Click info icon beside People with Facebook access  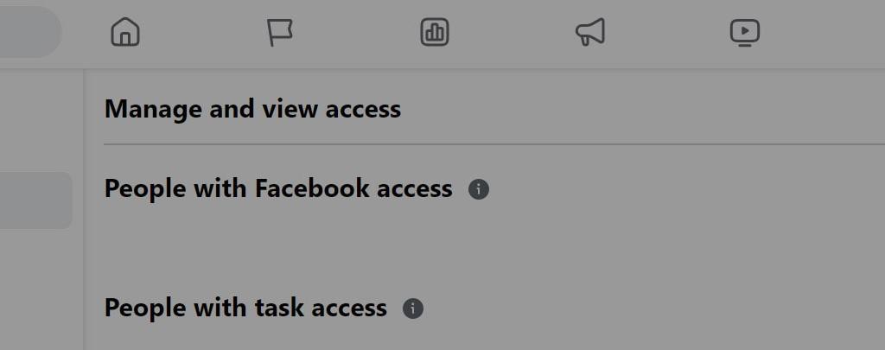click(x=479, y=189)
